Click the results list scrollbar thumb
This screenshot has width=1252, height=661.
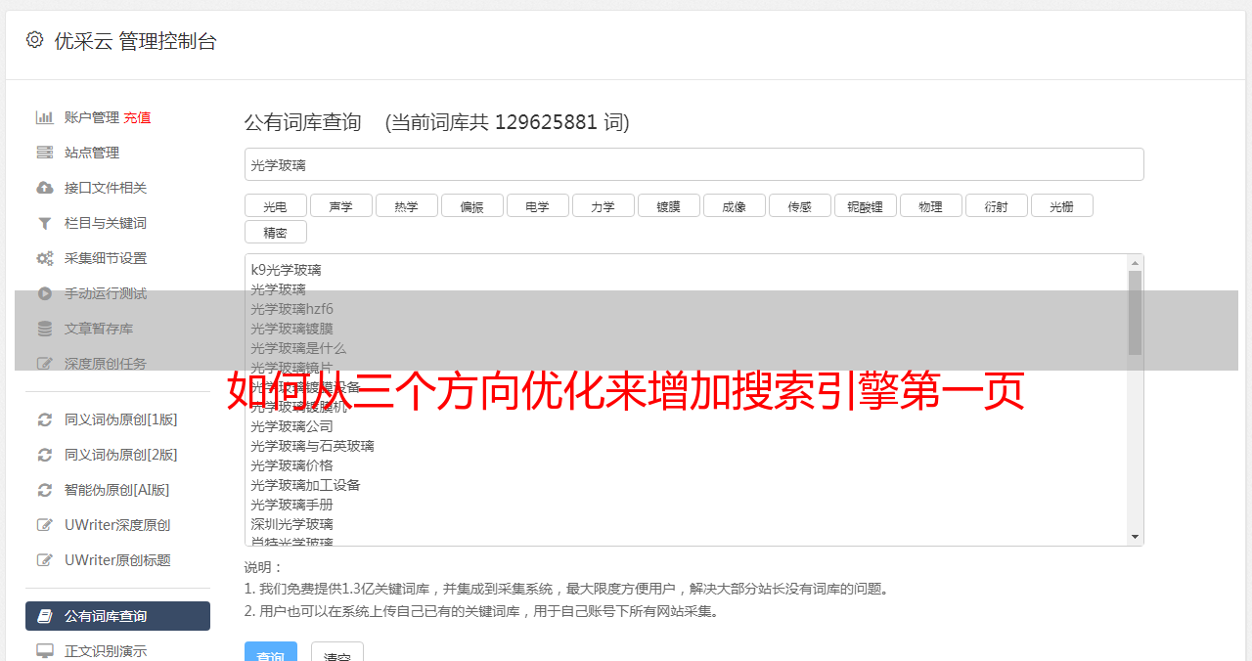click(1135, 312)
